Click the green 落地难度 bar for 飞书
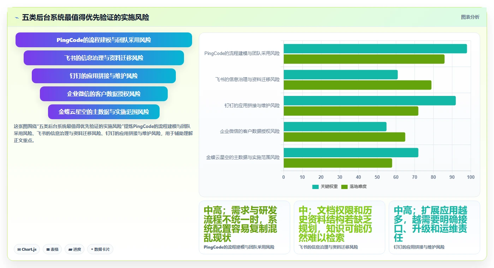 [357, 85]
